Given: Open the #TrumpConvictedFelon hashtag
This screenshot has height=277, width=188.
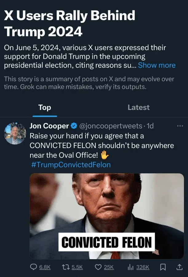Looking at the screenshot, I should (71, 165).
